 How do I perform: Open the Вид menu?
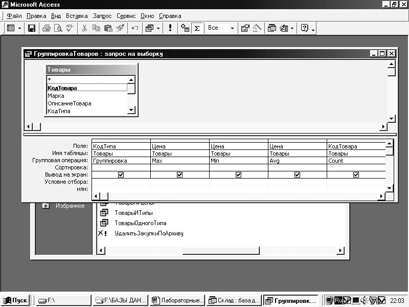click(56, 16)
